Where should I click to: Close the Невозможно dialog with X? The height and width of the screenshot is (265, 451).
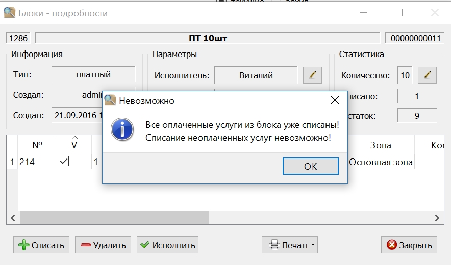(x=335, y=100)
